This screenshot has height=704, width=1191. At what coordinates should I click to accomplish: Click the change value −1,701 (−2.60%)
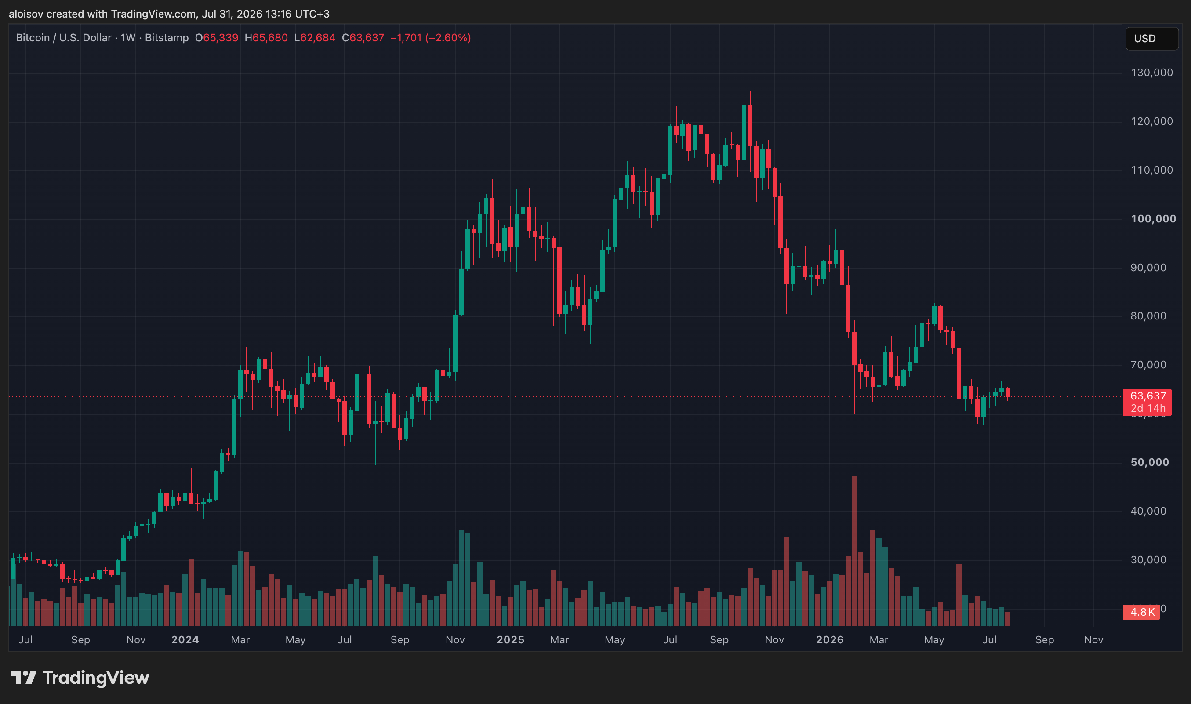tap(431, 37)
